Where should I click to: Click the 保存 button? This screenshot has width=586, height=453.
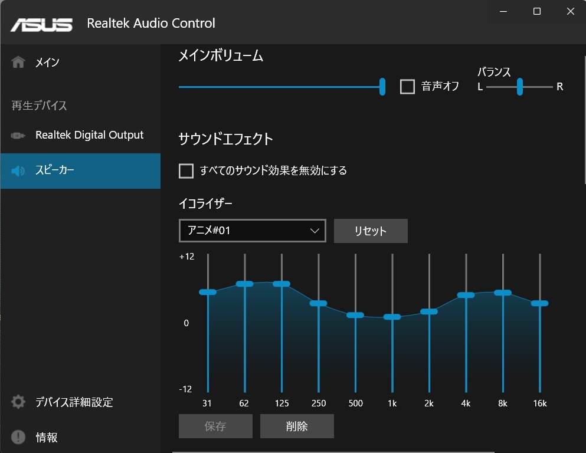point(215,426)
